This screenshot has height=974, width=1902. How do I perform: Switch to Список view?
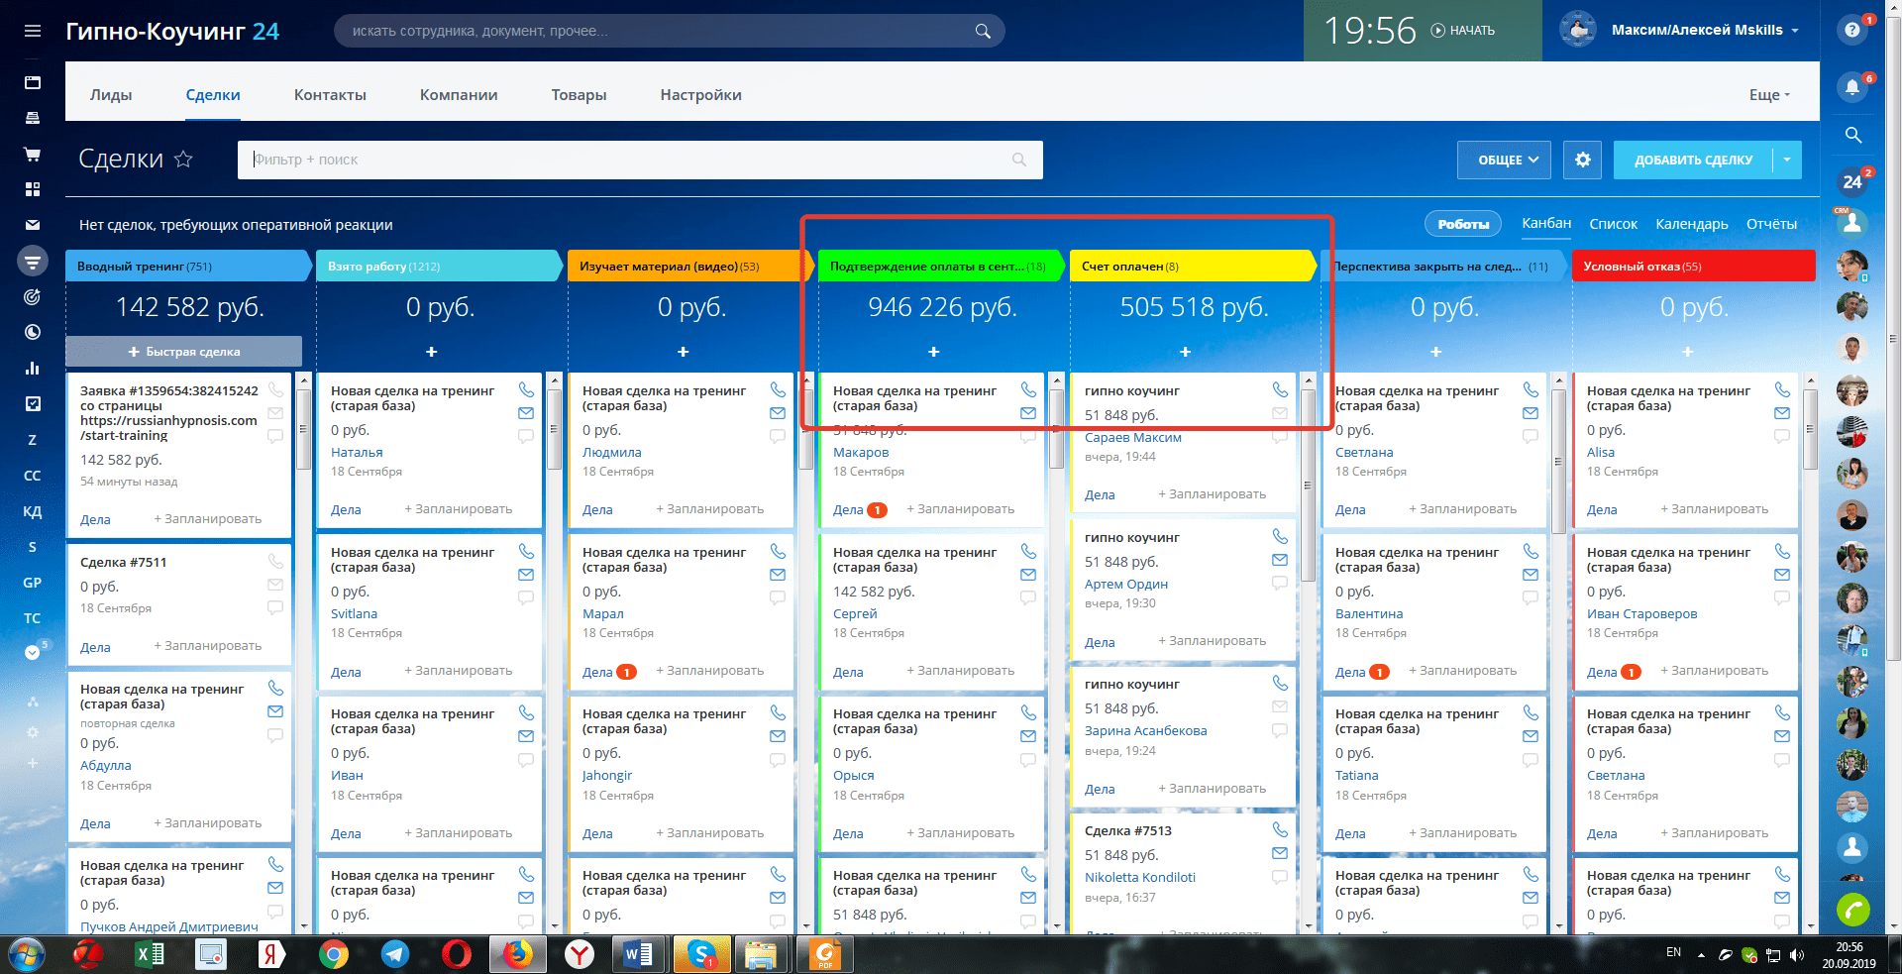tap(1613, 224)
